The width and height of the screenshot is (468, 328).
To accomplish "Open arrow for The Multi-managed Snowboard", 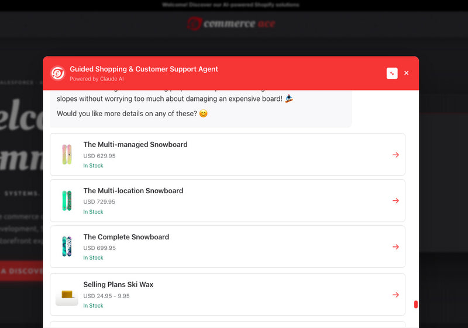I will coord(396,155).
